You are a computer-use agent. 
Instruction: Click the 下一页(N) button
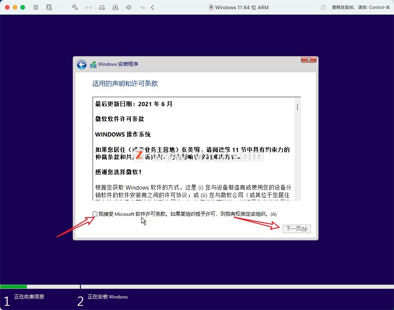tap(297, 228)
